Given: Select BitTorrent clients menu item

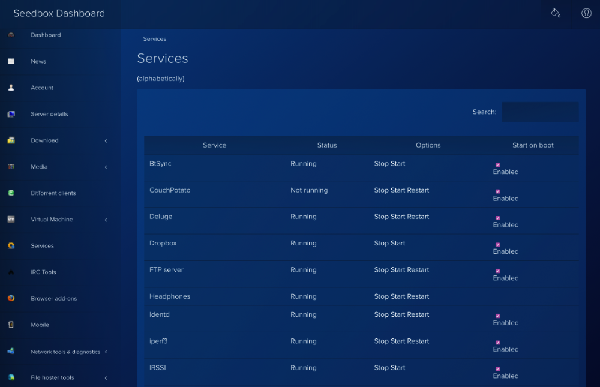Looking at the screenshot, I should (x=53, y=193).
